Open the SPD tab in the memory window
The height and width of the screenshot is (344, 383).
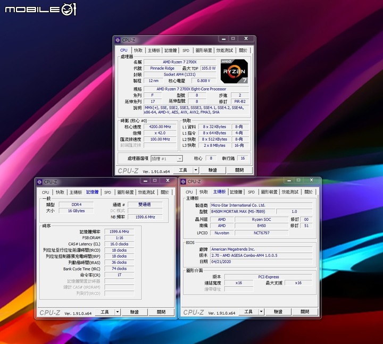tap(107, 192)
